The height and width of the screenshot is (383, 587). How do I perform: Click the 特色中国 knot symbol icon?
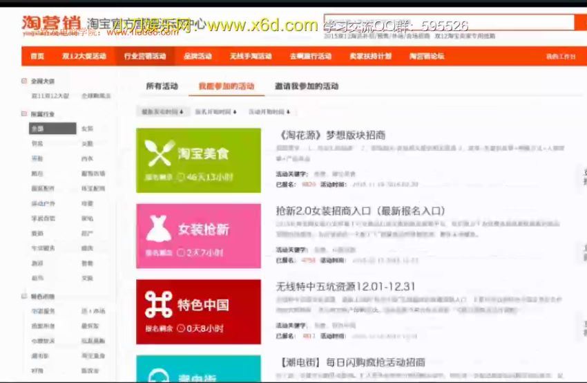coord(158,304)
